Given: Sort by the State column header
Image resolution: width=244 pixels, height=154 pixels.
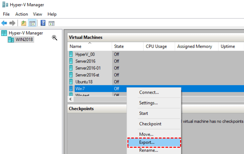Looking at the screenshot, I should tap(127, 46).
